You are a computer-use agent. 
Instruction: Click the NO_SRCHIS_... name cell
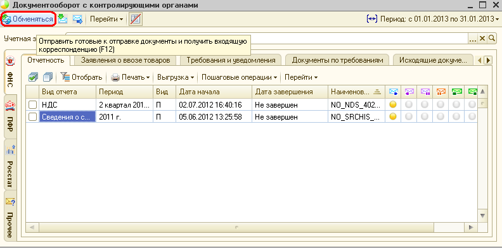[357, 117]
